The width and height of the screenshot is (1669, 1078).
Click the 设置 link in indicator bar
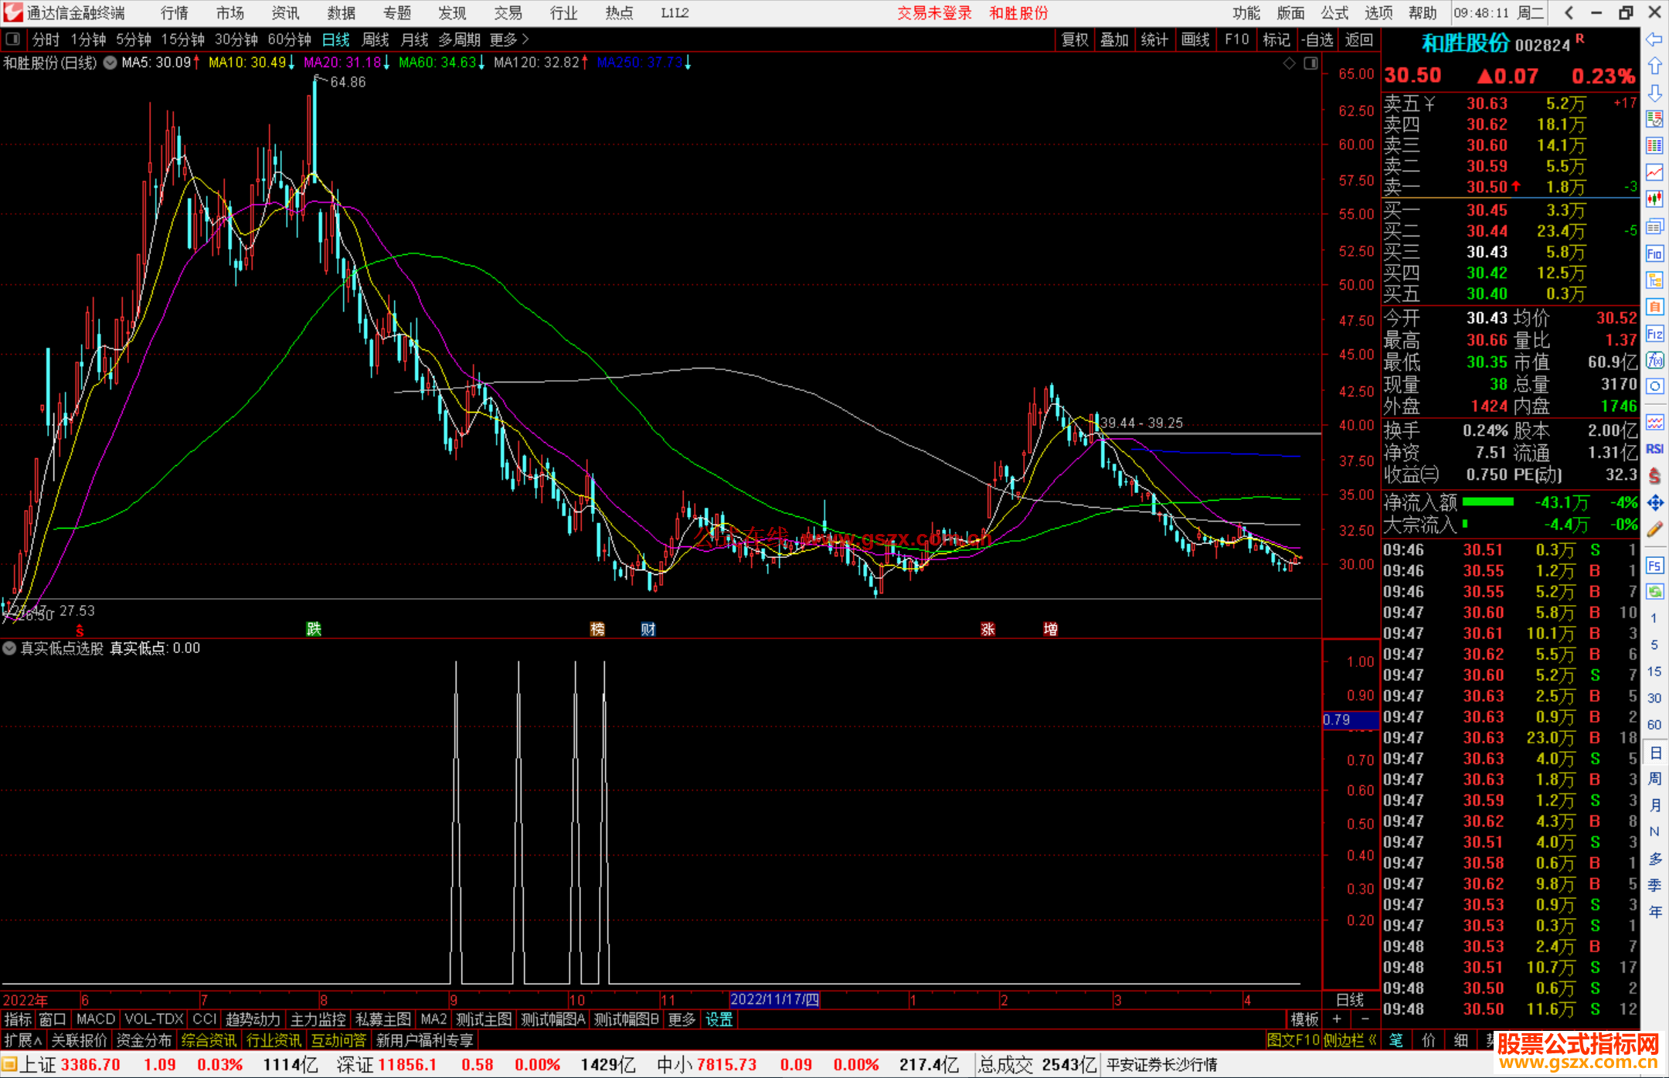(719, 1019)
